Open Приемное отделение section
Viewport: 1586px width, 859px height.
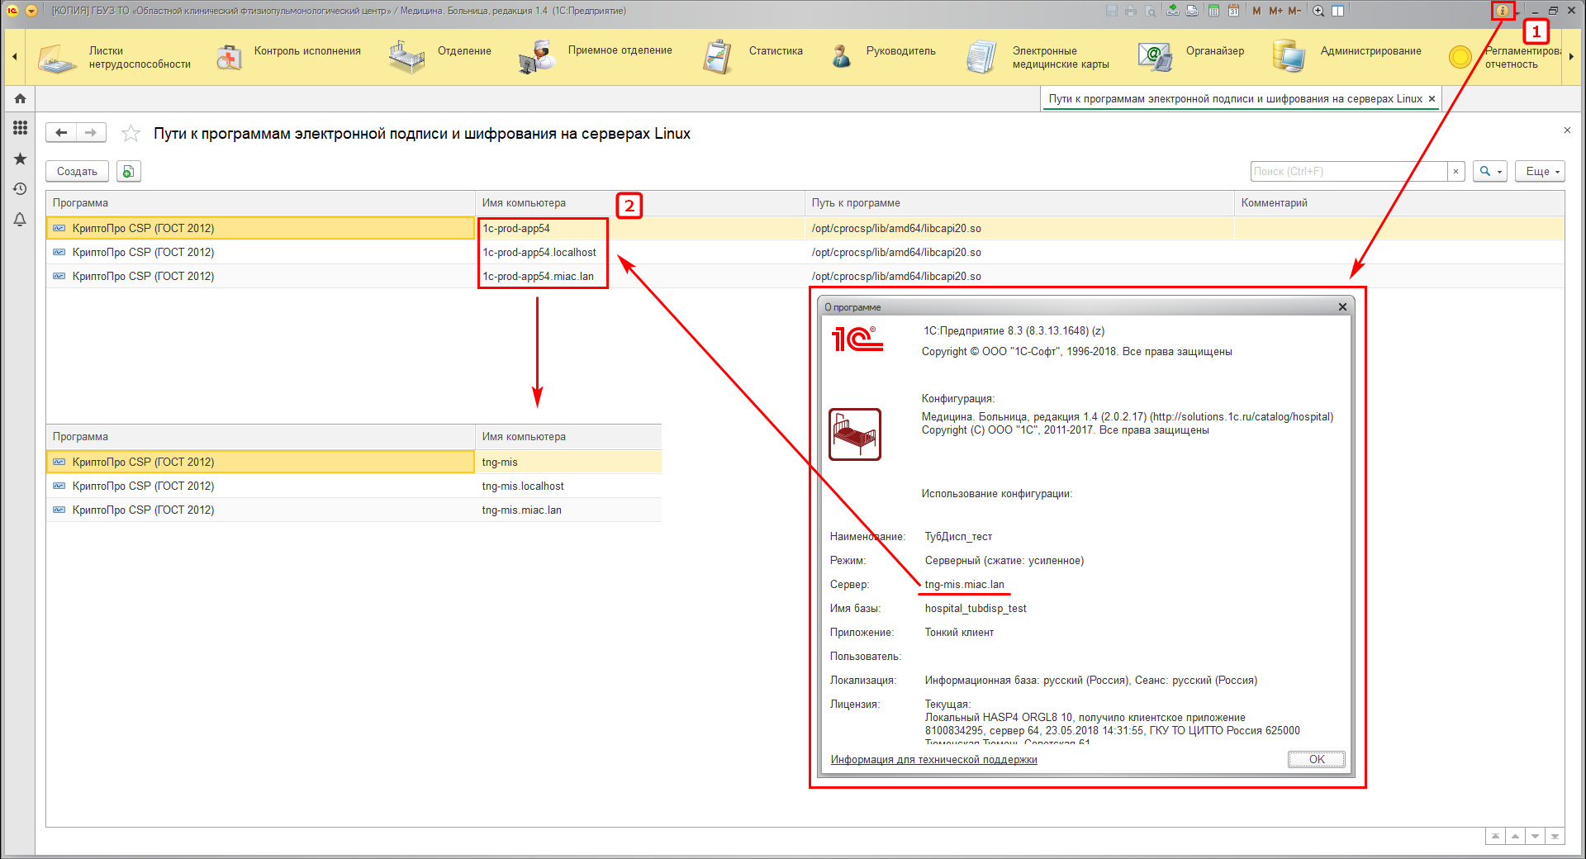[x=596, y=57]
